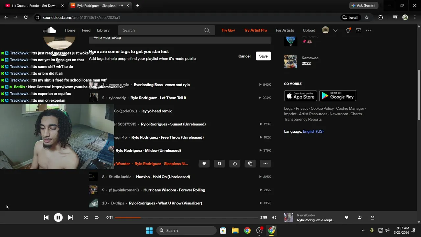Viewport: 421px width, 237px height.
Task: Click the Google Play badge
Action: (x=337, y=96)
